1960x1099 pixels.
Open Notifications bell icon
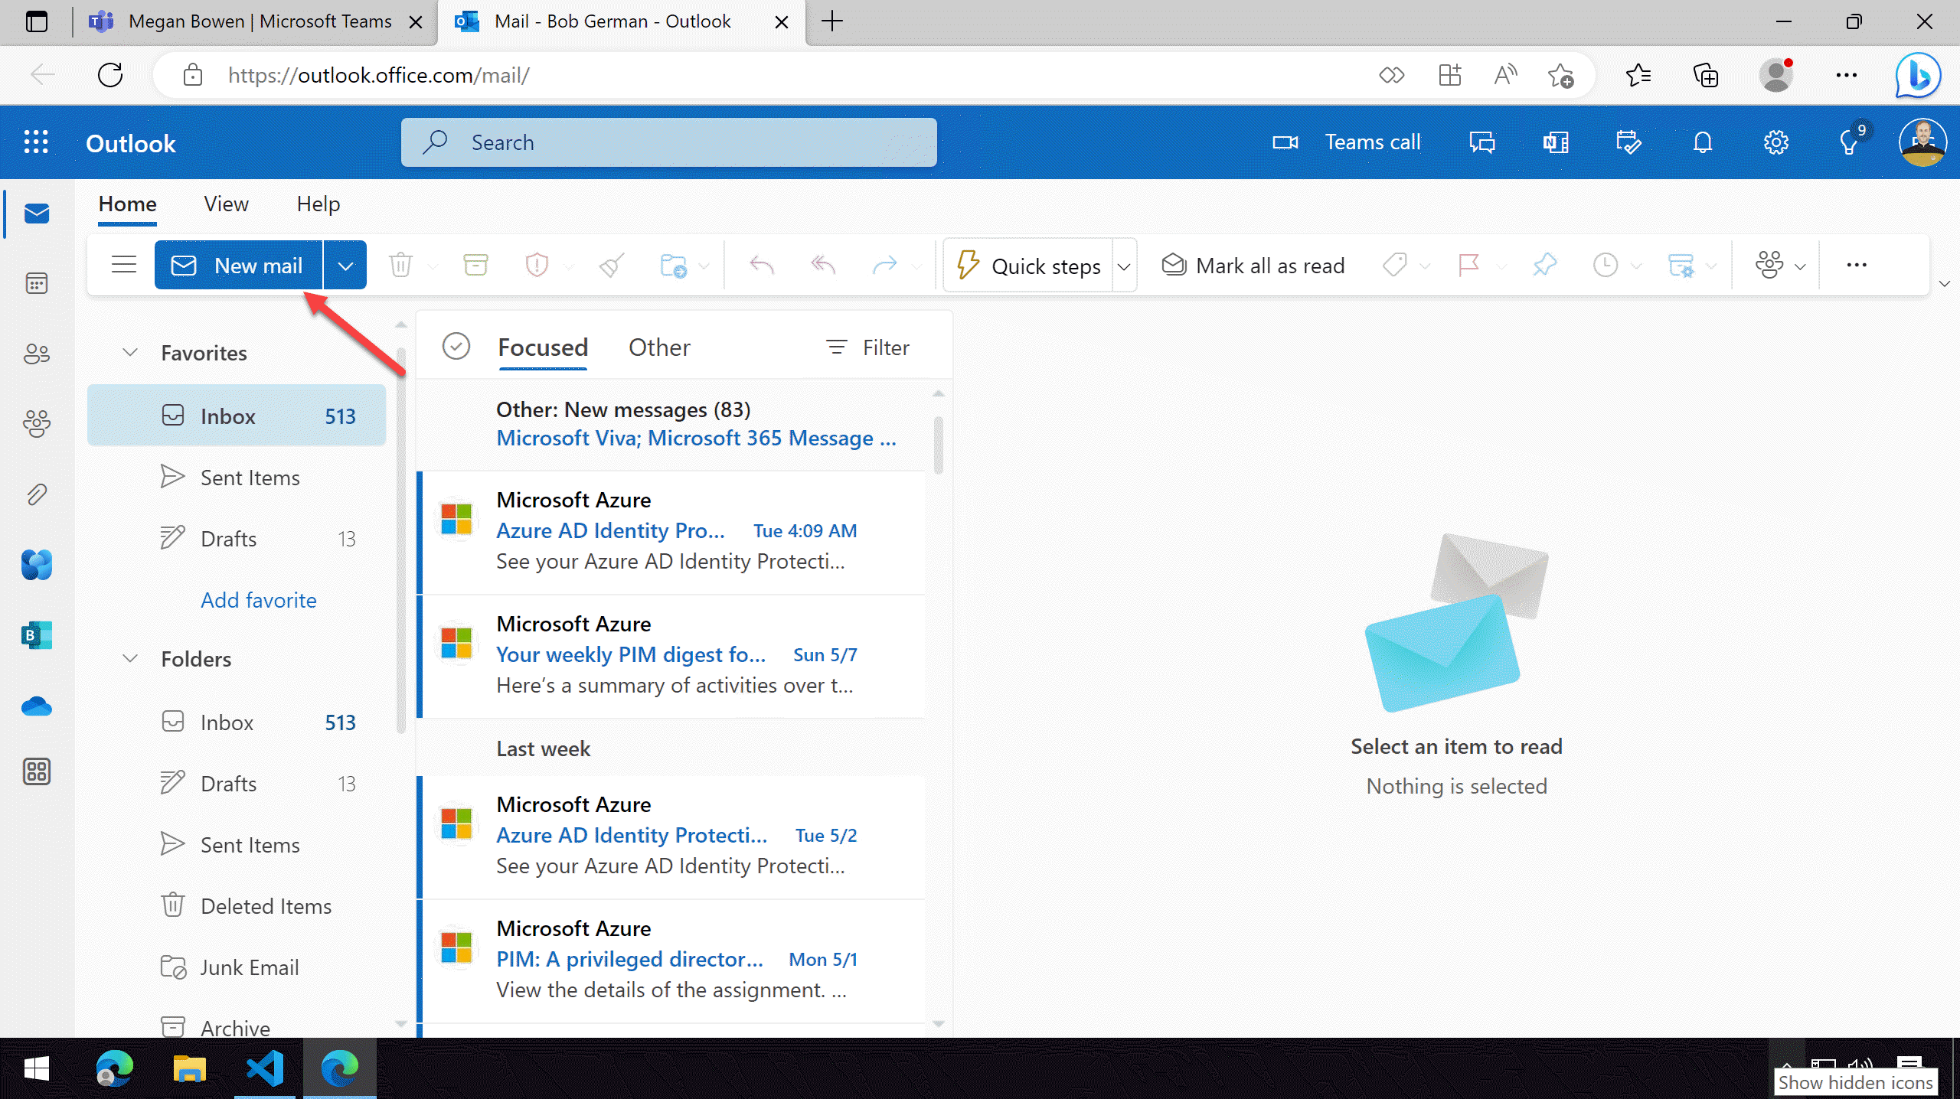(x=1702, y=142)
